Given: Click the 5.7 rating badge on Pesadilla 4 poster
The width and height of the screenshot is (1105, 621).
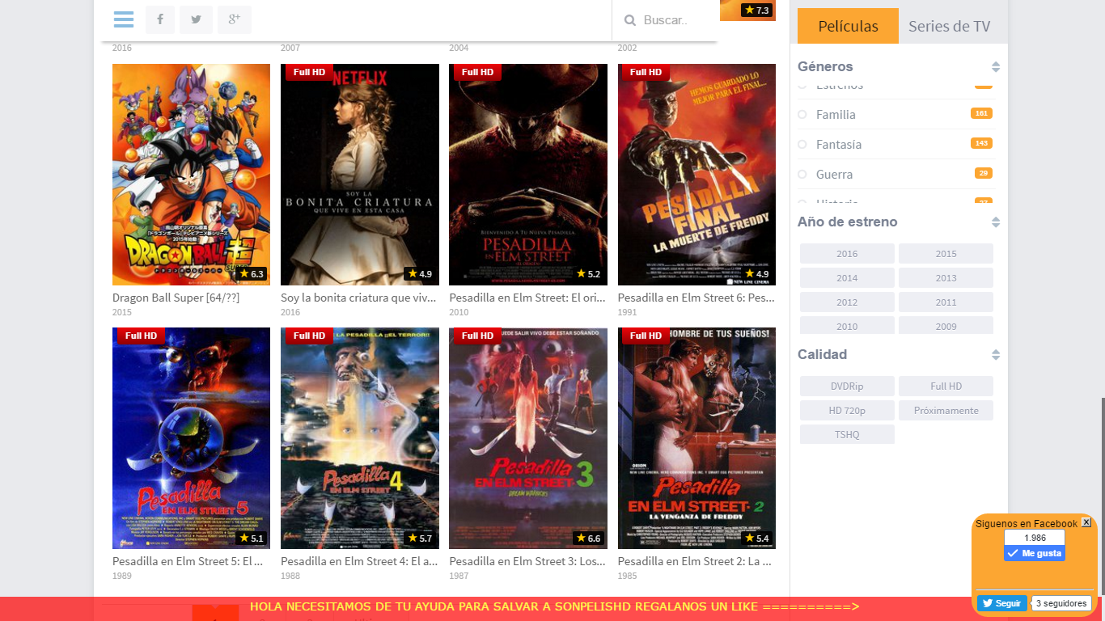Looking at the screenshot, I should coord(420,538).
